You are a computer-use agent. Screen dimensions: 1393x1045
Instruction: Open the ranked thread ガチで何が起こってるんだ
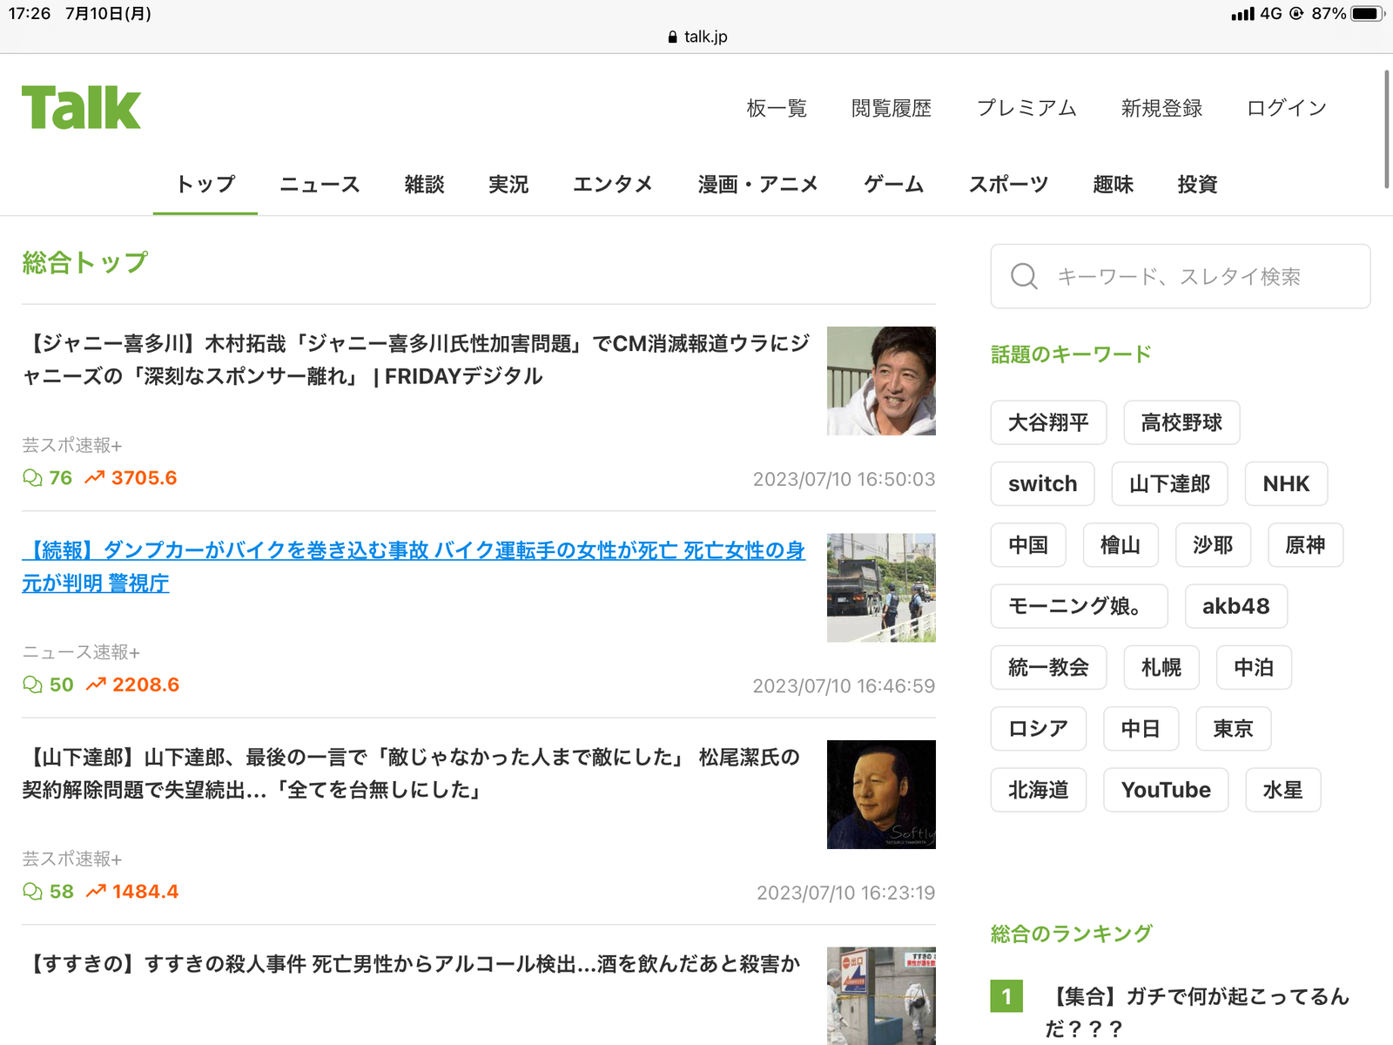(x=1197, y=1012)
